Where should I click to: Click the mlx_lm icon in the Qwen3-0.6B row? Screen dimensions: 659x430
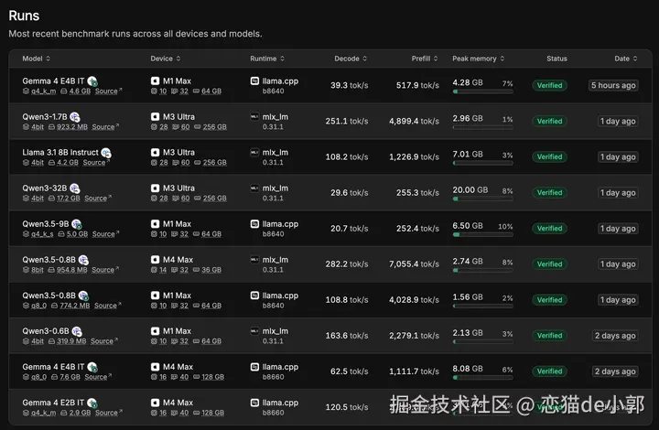254,331
